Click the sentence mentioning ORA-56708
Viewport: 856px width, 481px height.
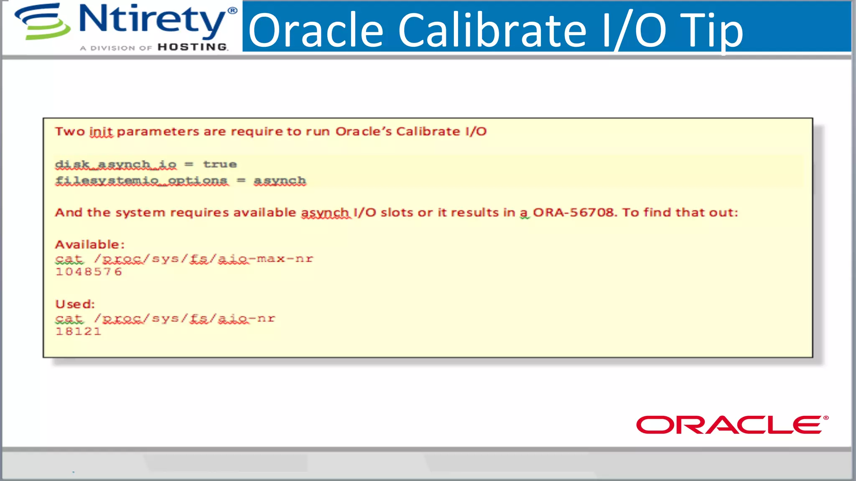click(396, 213)
